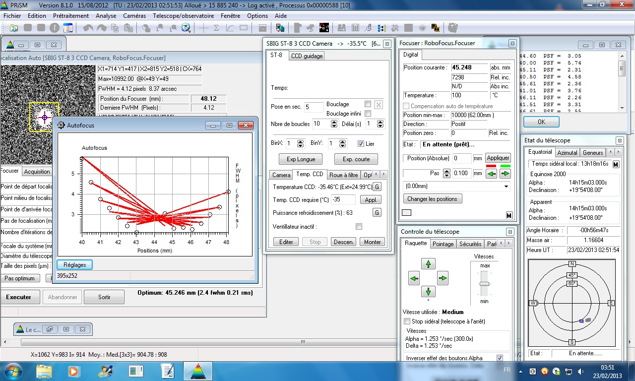Toggle Inverser effet des boutons Alpha checkbox
Image resolution: width=635 pixels, height=381 pixels.
tap(500, 358)
